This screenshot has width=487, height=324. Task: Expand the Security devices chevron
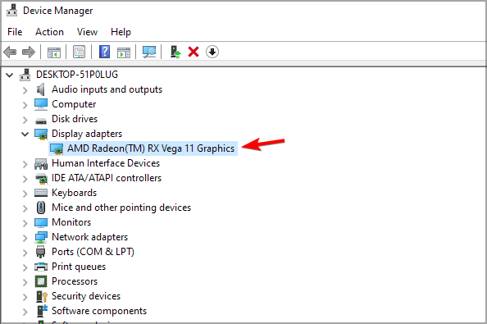pyautogui.click(x=25, y=297)
